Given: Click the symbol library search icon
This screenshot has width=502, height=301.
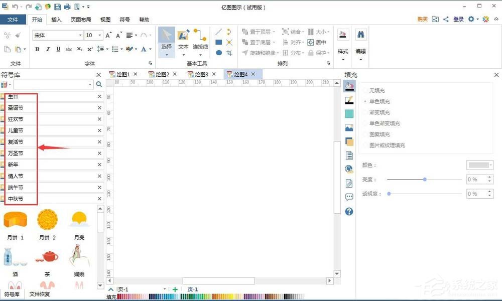Looking at the screenshot, I should (x=99, y=84).
